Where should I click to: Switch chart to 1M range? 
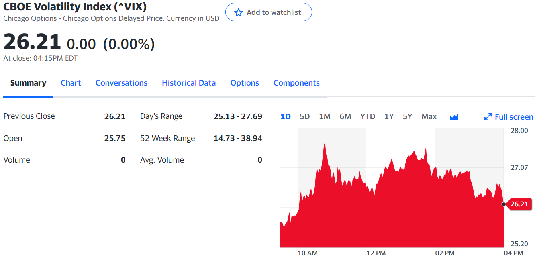[325, 116]
